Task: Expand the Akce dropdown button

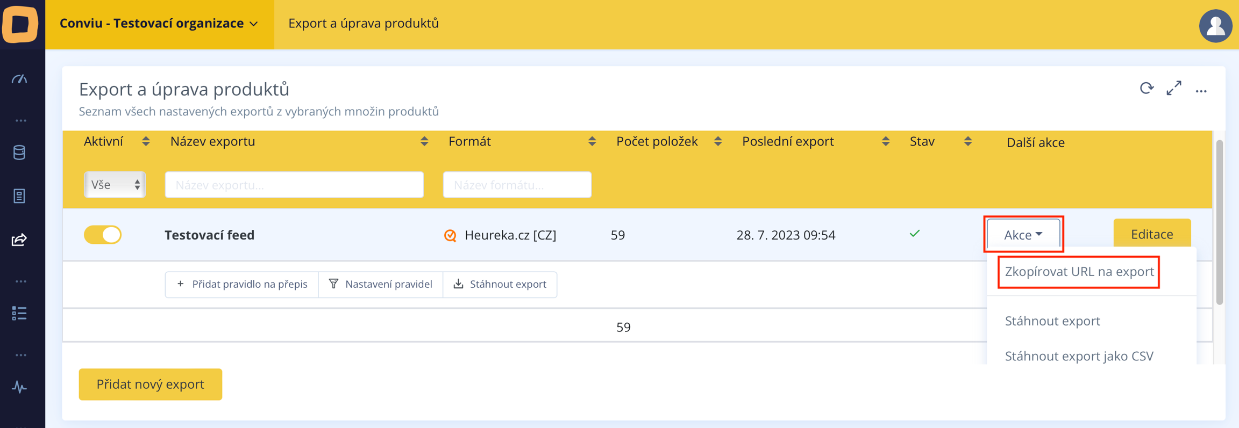Action: 1023,235
